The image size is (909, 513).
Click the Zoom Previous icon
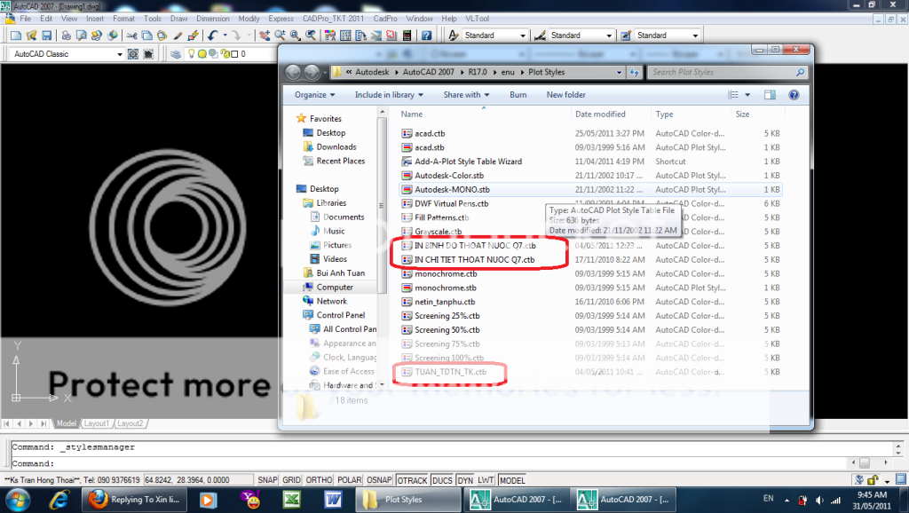(x=311, y=36)
